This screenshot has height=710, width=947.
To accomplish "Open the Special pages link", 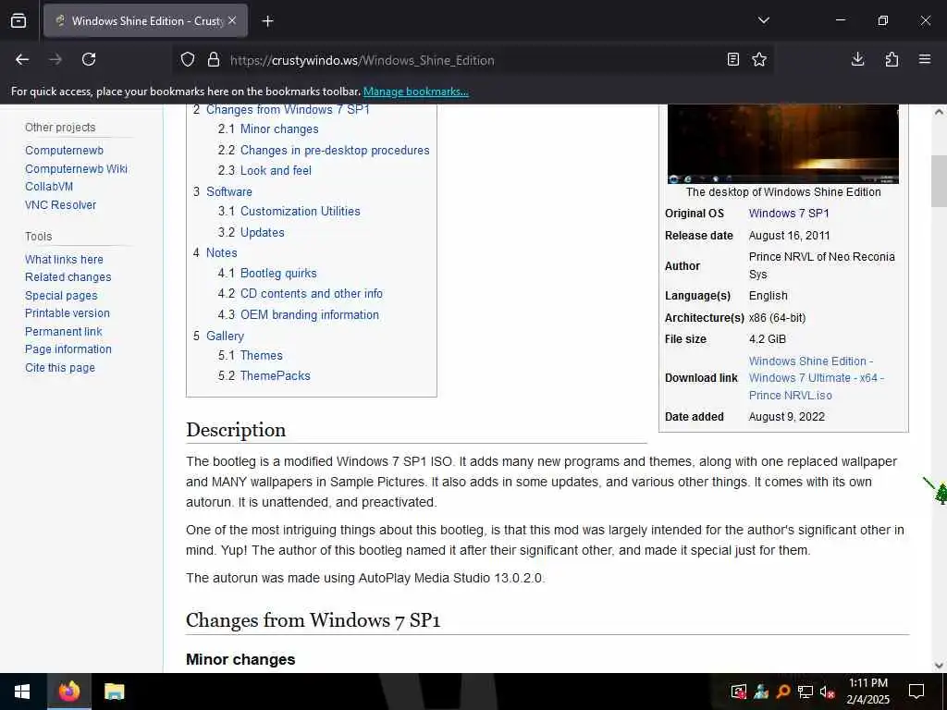I will click(x=61, y=296).
